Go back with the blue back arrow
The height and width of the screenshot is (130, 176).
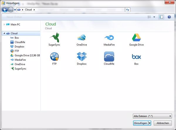coord(5,10)
